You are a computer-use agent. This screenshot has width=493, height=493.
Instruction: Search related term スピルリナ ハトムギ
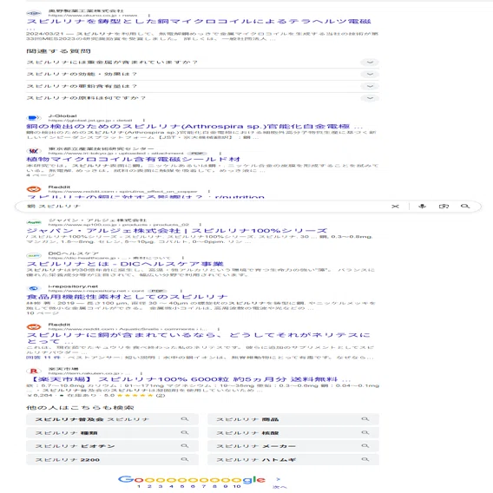click(293, 459)
